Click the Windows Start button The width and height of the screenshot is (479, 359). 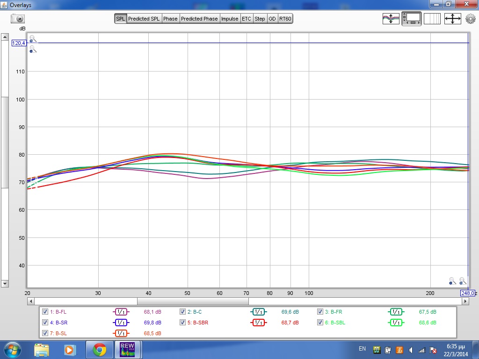(x=12, y=349)
